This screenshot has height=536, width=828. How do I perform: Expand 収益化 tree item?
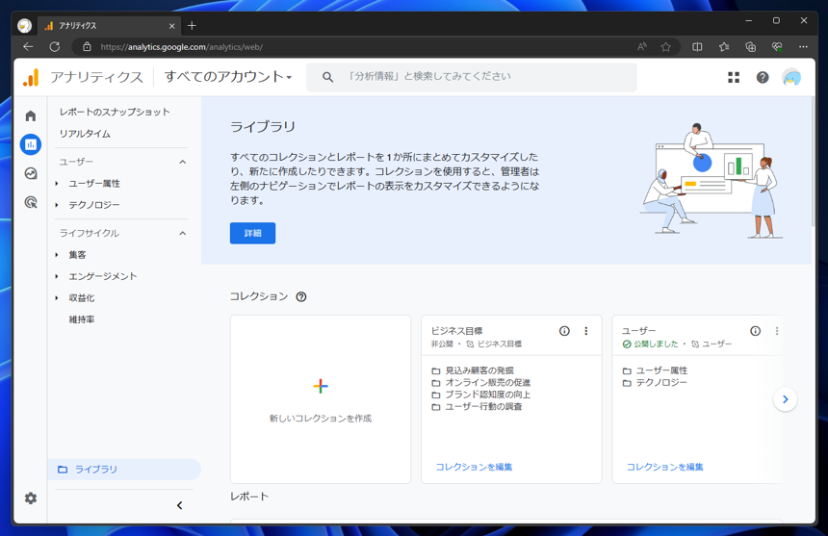[57, 298]
